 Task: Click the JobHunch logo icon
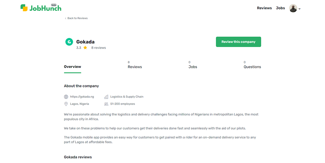coord(24,8)
